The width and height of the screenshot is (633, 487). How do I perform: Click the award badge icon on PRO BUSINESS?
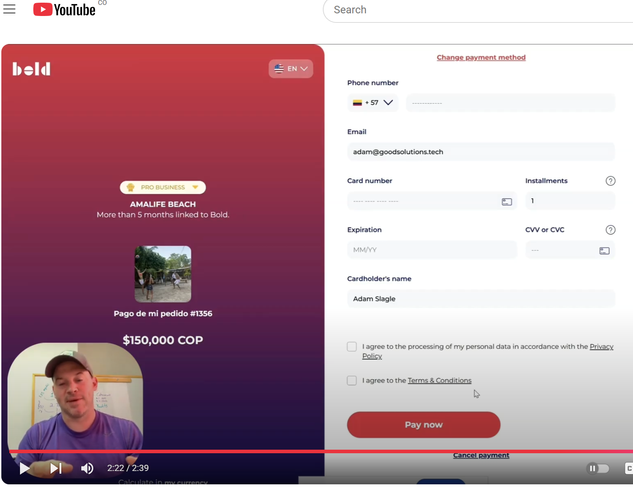[x=131, y=187]
